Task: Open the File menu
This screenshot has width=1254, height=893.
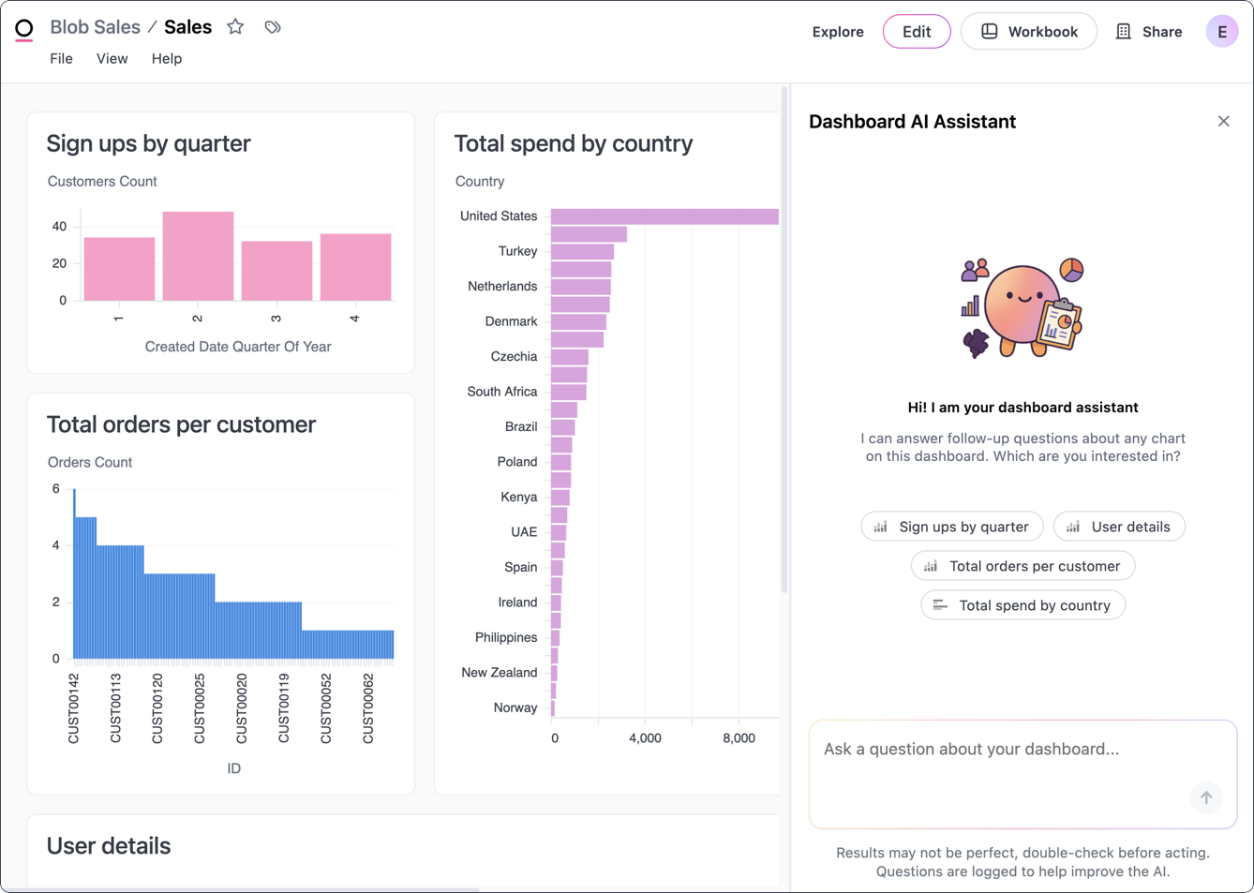Action: pyautogui.click(x=61, y=58)
